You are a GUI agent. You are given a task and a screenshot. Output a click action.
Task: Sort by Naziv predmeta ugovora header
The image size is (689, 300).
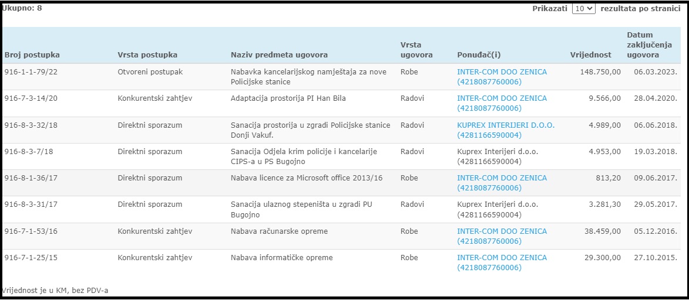coord(280,55)
